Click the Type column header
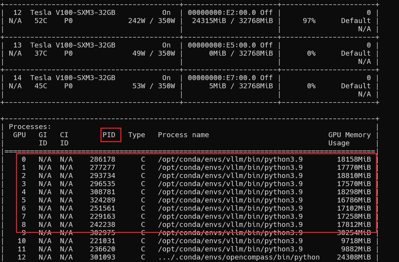399x262 pixels. (x=137, y=135)
